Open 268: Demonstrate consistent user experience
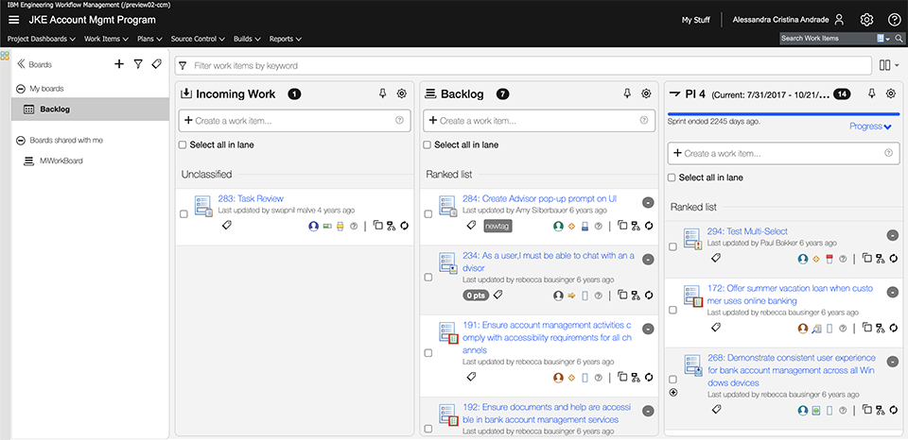Viewport: 908px width, 440px height. tap(792, 370)
